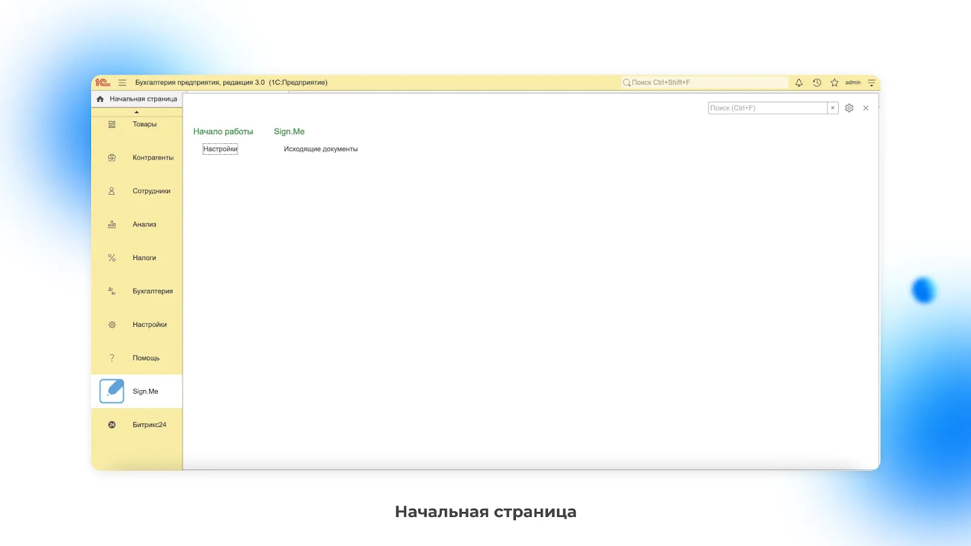Clear the search field with x button
Viewport: 971px width, 546px height.
tap(833, 108)
